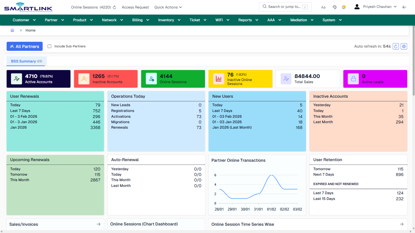
Task: Open the Access Request link
Action: tap(135, 7)
